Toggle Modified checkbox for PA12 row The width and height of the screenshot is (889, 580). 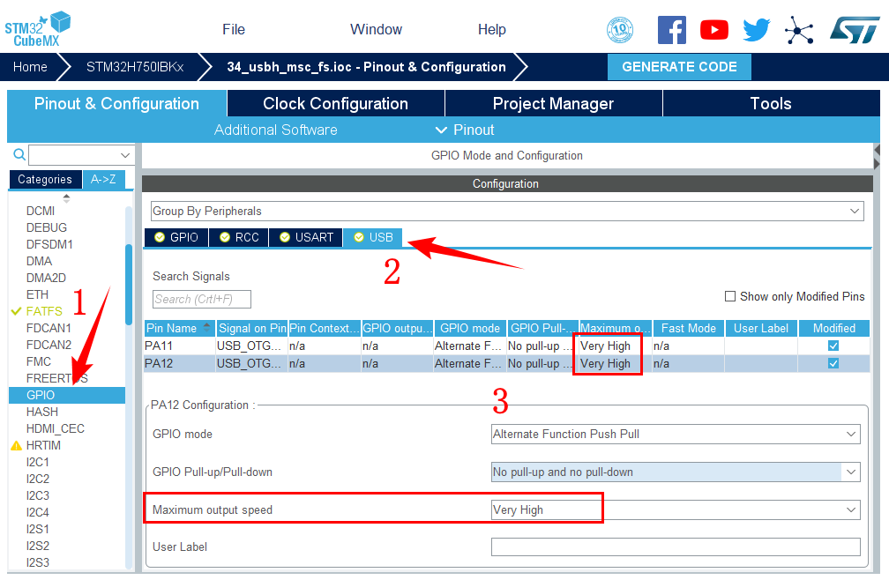point(833,363)
